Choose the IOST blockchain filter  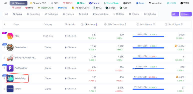click(127, 3)
